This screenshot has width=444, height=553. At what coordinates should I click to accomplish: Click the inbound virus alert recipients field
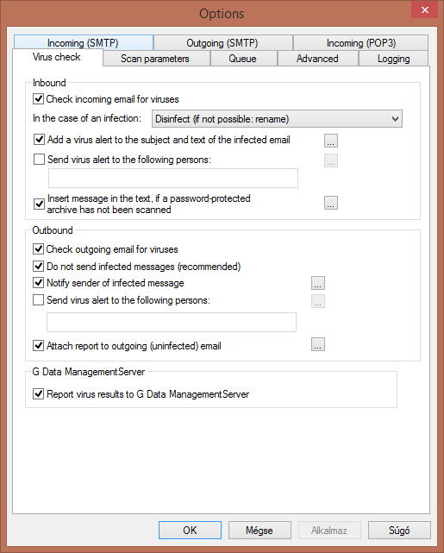[x=173, y=178]
